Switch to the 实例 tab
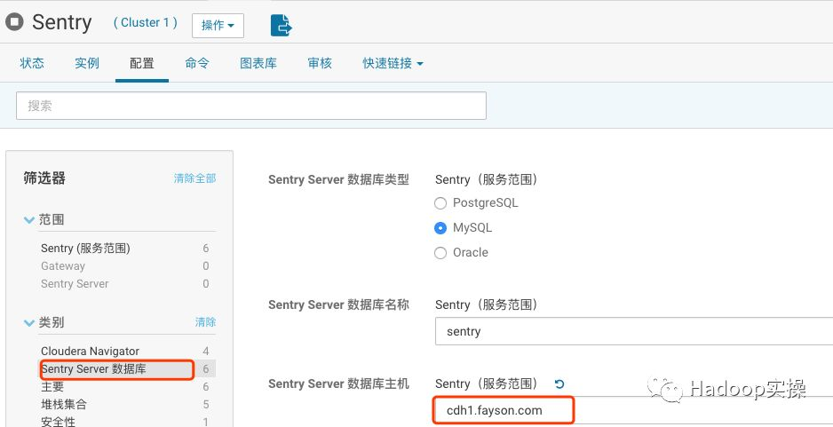Image resolution: width=833 pixels, height=427 pixels. [x=87, y=63]
